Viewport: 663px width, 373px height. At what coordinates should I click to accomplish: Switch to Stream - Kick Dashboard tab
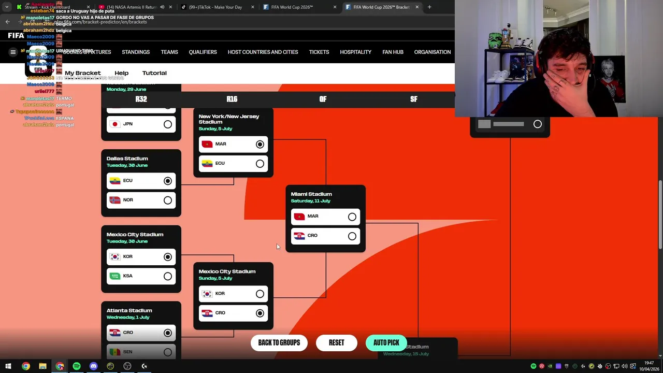point(52,7)
